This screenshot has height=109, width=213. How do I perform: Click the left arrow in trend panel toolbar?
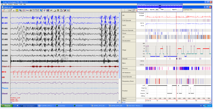[123, 10]
